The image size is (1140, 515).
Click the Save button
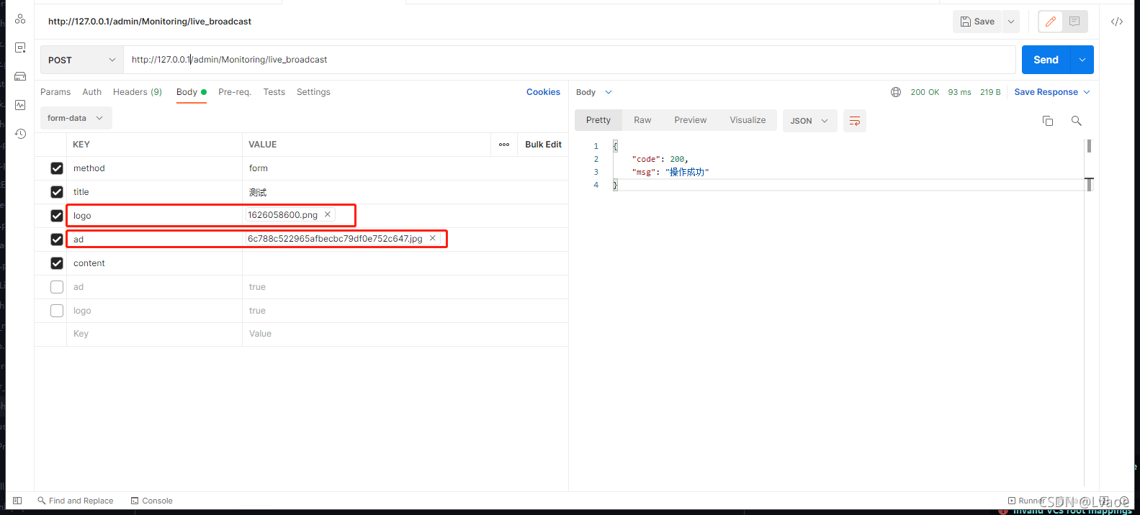(x=977, y=22)
